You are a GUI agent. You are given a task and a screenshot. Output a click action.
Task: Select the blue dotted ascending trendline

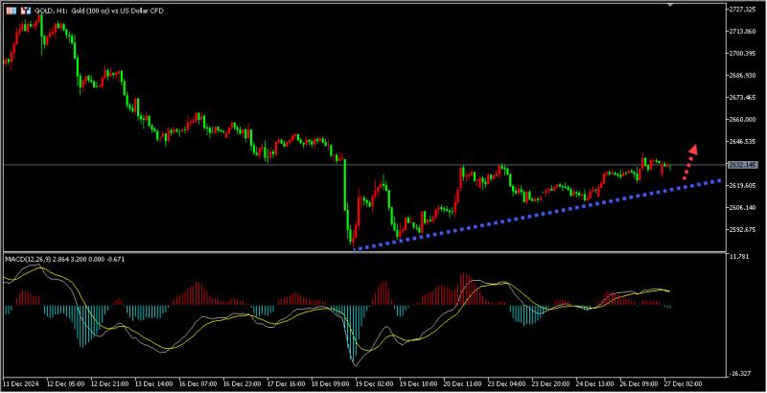pyautogui.click(x=538, y=215)
